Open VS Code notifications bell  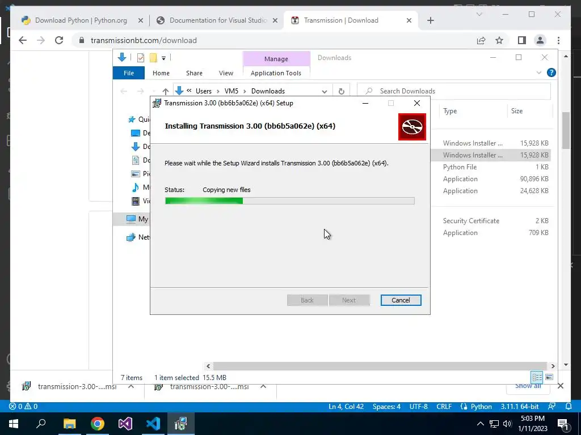569,407
